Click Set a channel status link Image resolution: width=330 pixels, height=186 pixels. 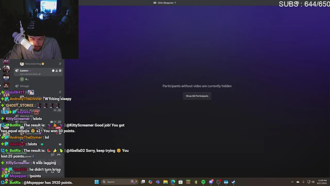(30, 74)
